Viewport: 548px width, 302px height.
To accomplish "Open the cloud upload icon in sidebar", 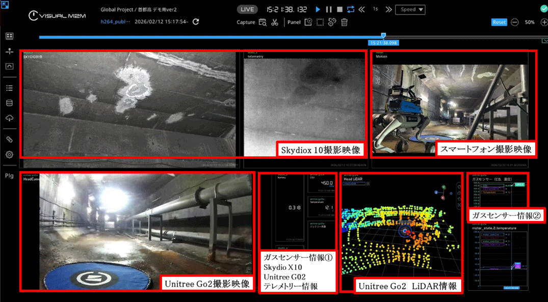I will pyautogui.click(x=9, y=118).
